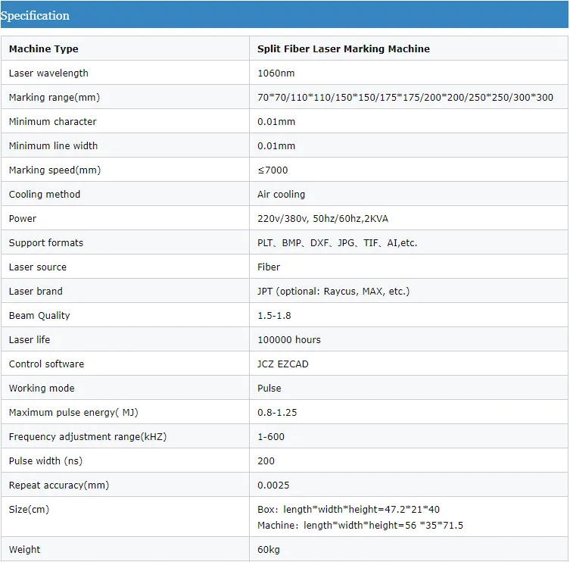Select the Working mode label
570x562 pixels.
point(42,389)
